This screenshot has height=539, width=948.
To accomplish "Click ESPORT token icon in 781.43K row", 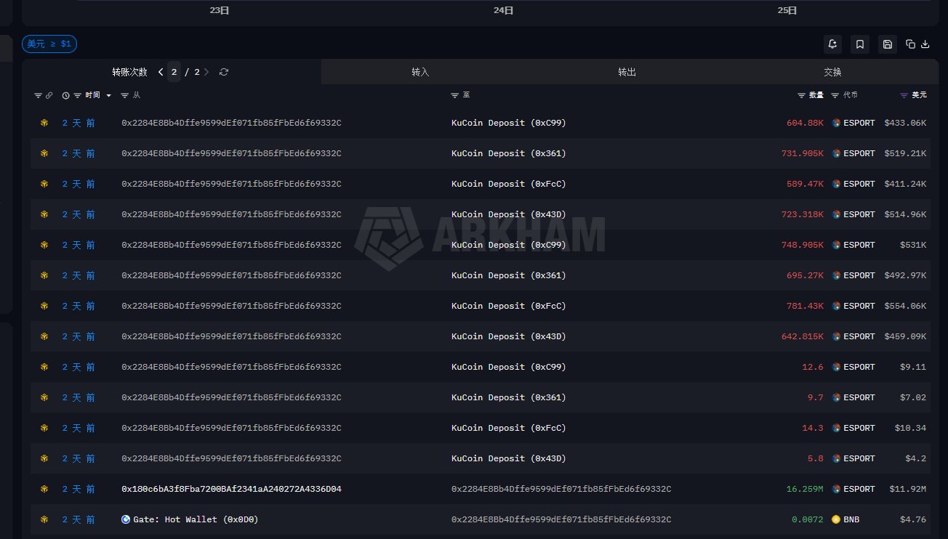I will coord(836,306).
